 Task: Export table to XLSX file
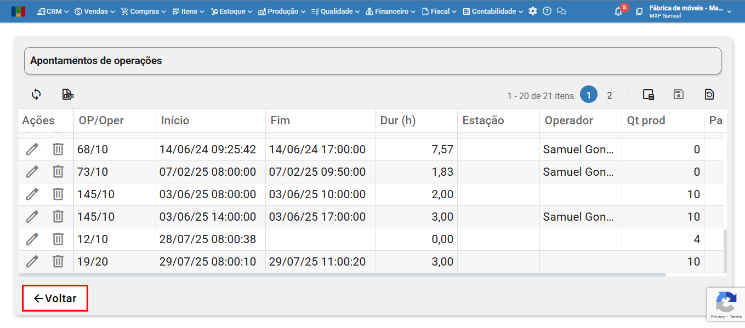click(x=68, y=94)
